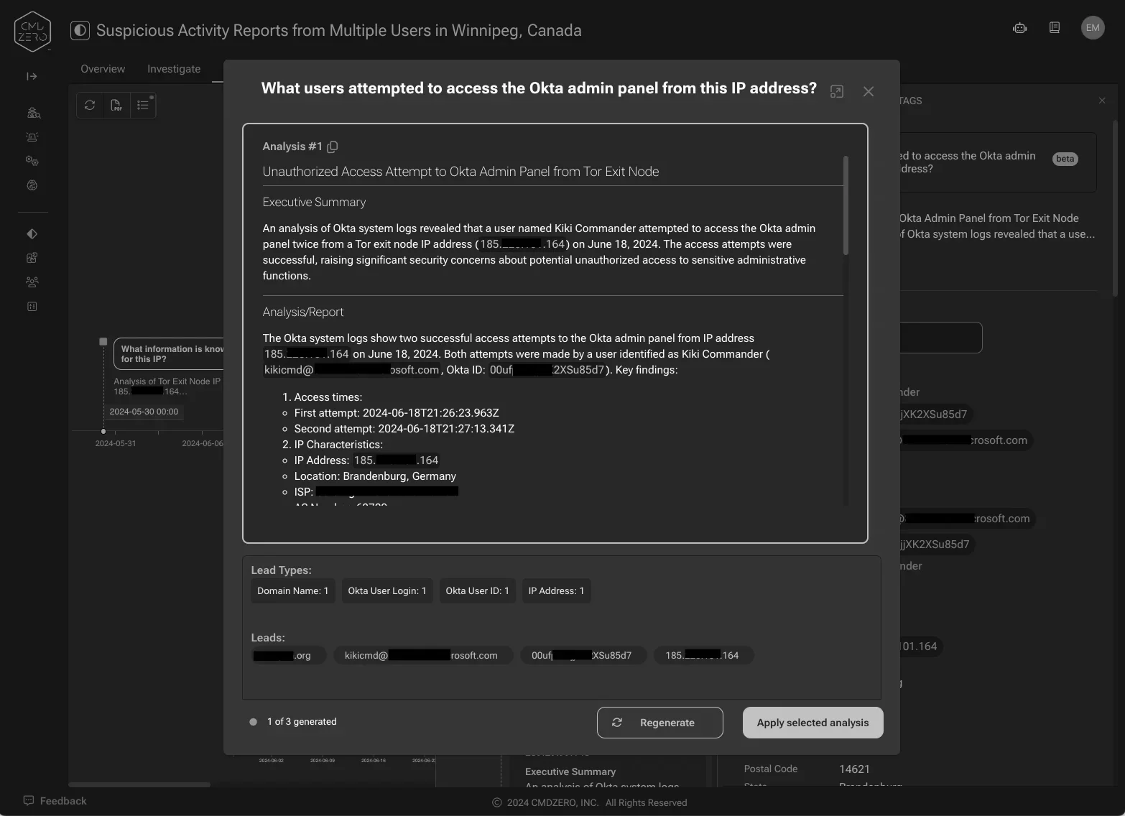Select the Okta User Login: 1 chip
Screen dimensions: 1125x816
coord(387,591)
